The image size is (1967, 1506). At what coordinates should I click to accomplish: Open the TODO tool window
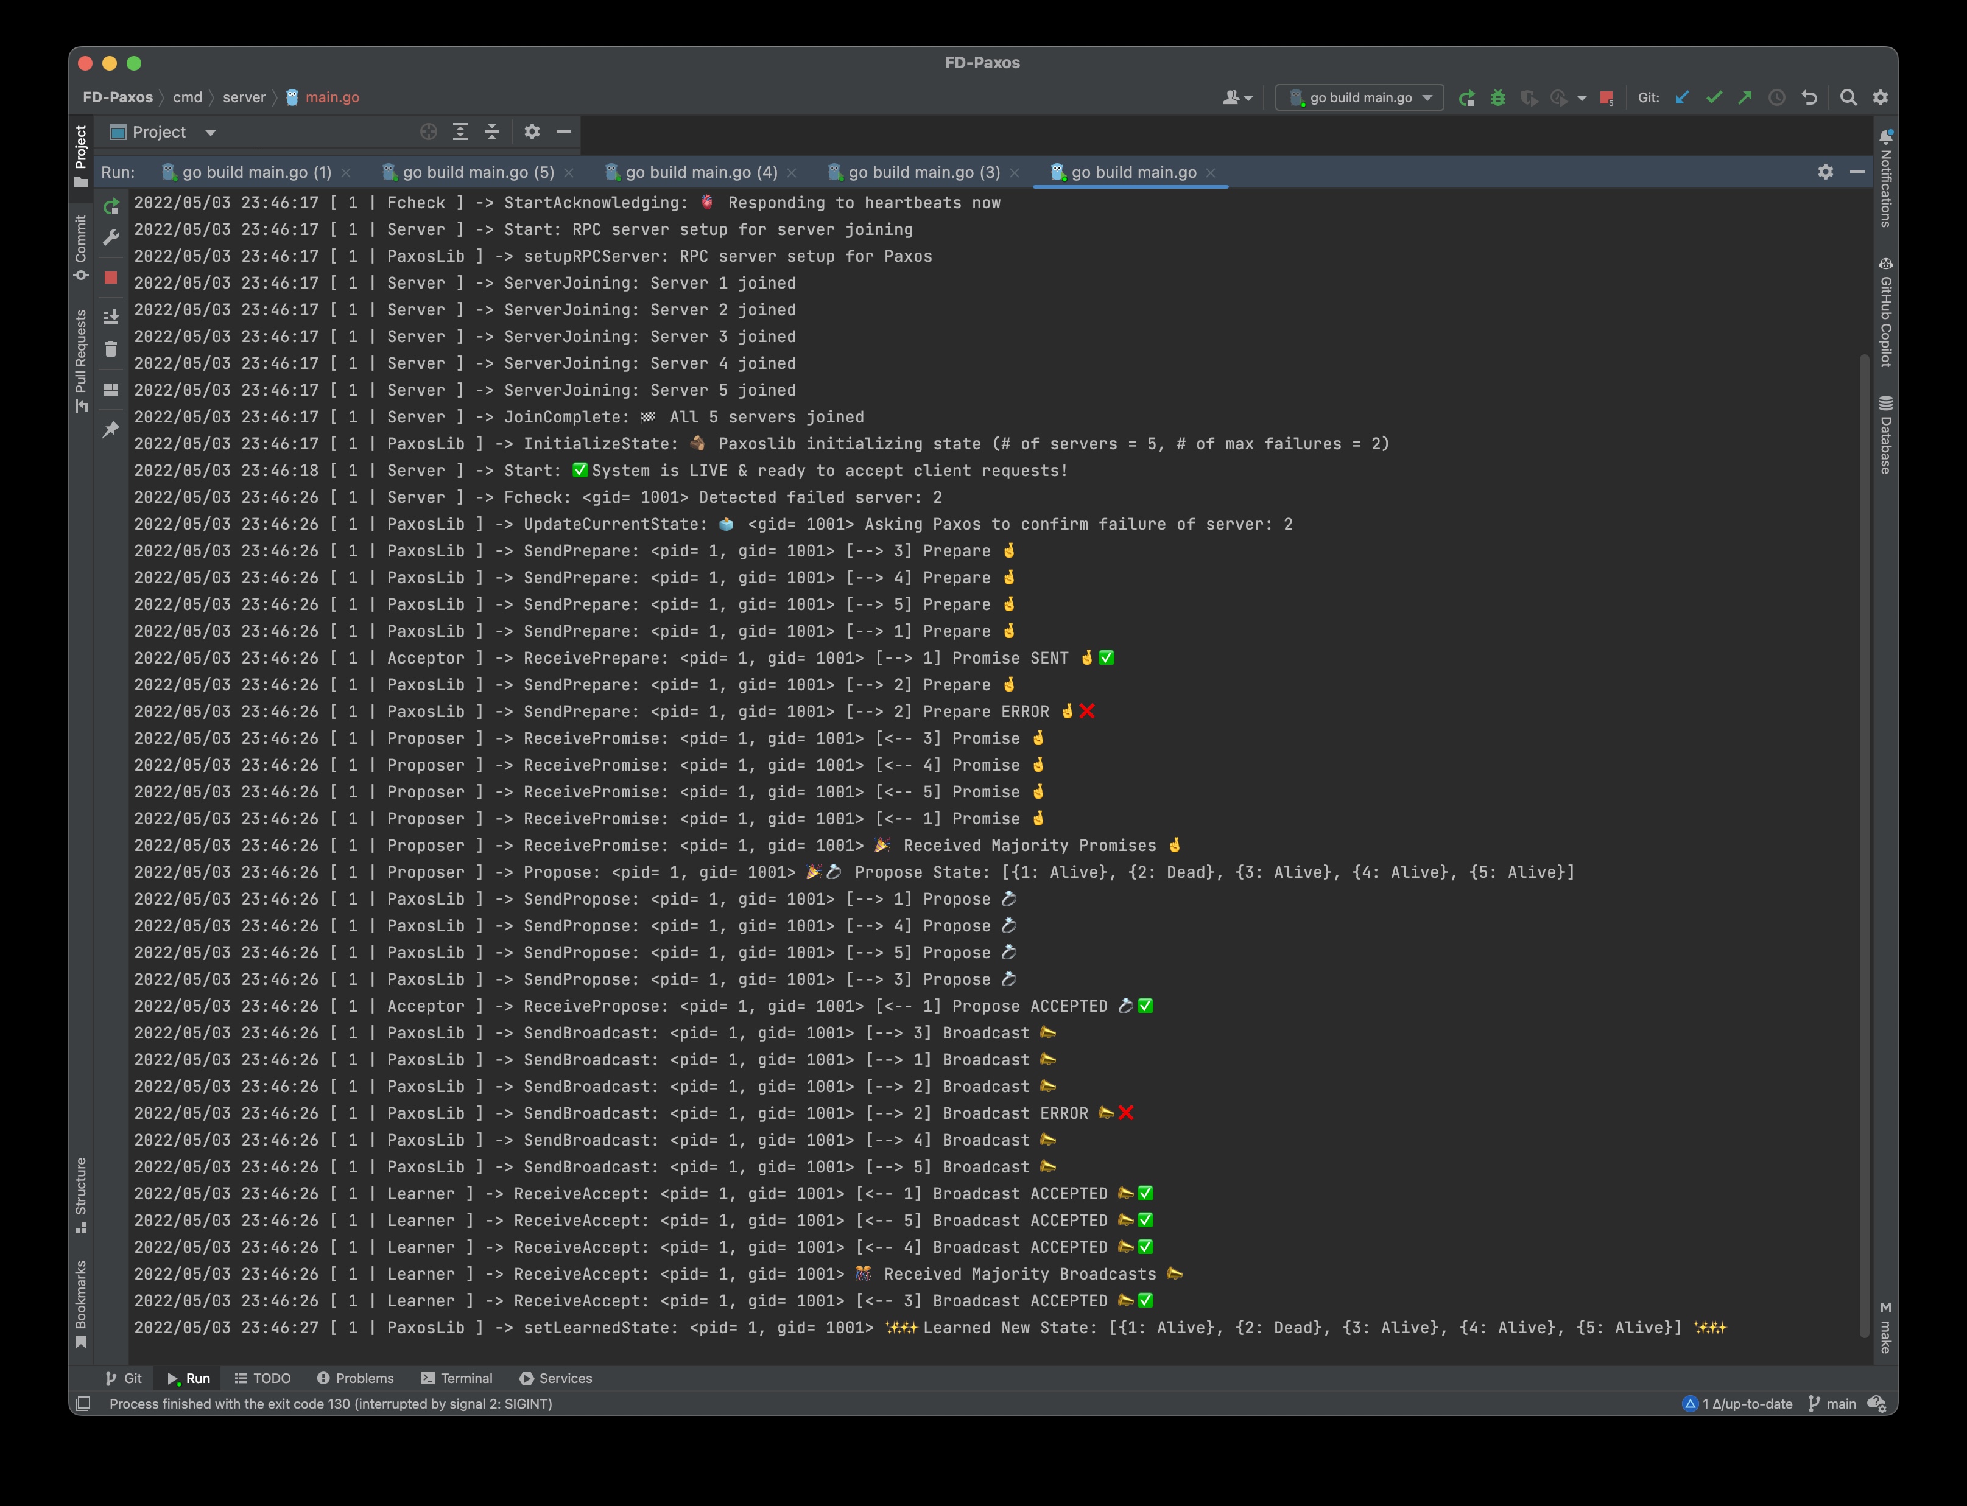(x=262, y=1378)
